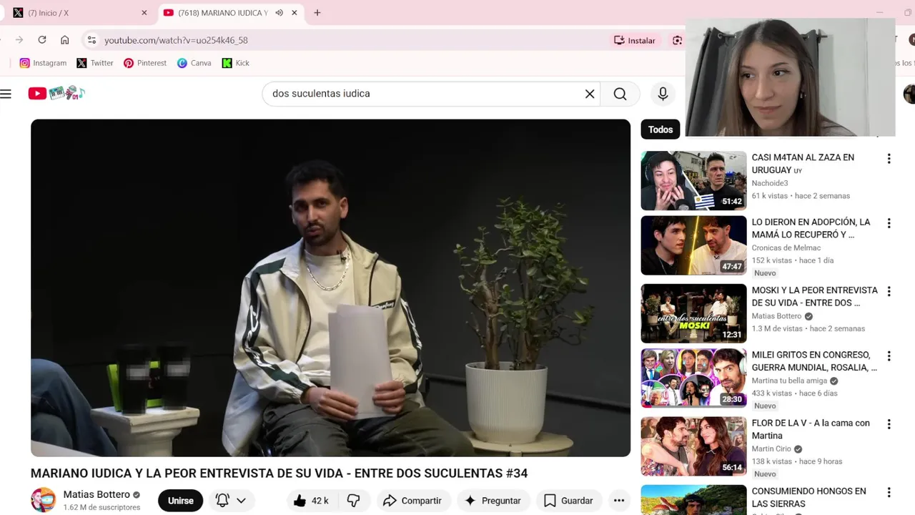Open options for LO DIERON EN ADOPCIÓN video
The width and height of the screenshot is (915, 515).
(x=889, y=223)
